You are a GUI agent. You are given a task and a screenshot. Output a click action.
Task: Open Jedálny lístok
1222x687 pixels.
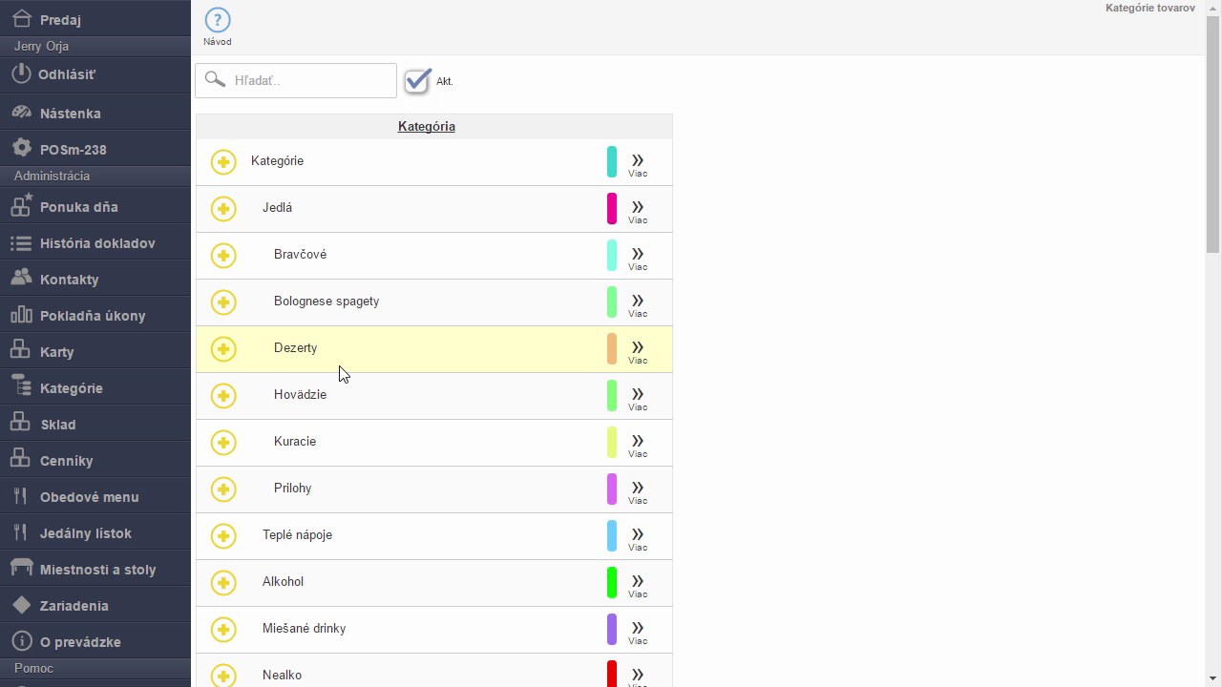95,532
